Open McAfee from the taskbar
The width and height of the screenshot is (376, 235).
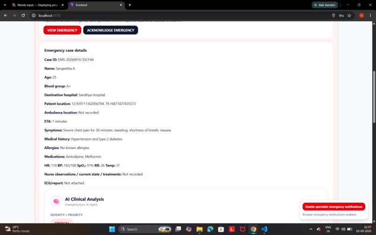click(x=243, y=229)
